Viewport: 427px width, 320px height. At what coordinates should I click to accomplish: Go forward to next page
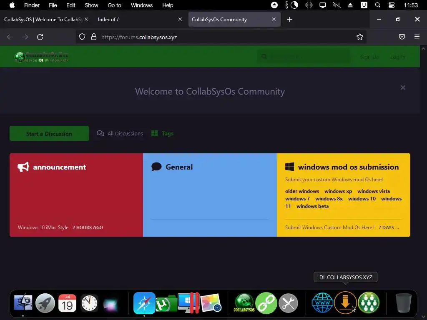[x=25, y=37]
